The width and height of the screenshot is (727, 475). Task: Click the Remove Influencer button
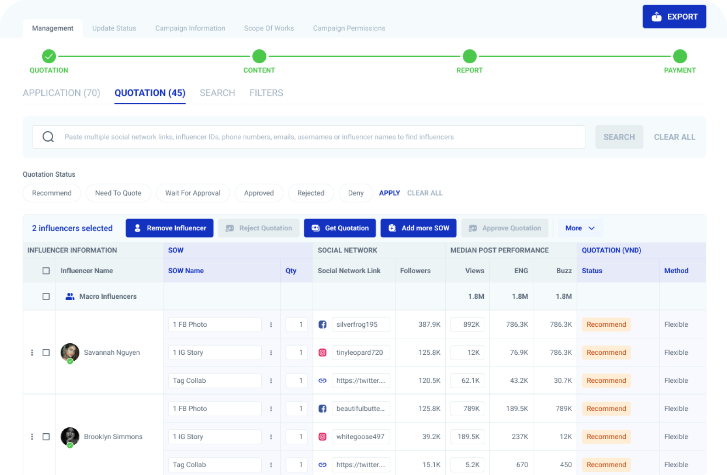[169, 228]
